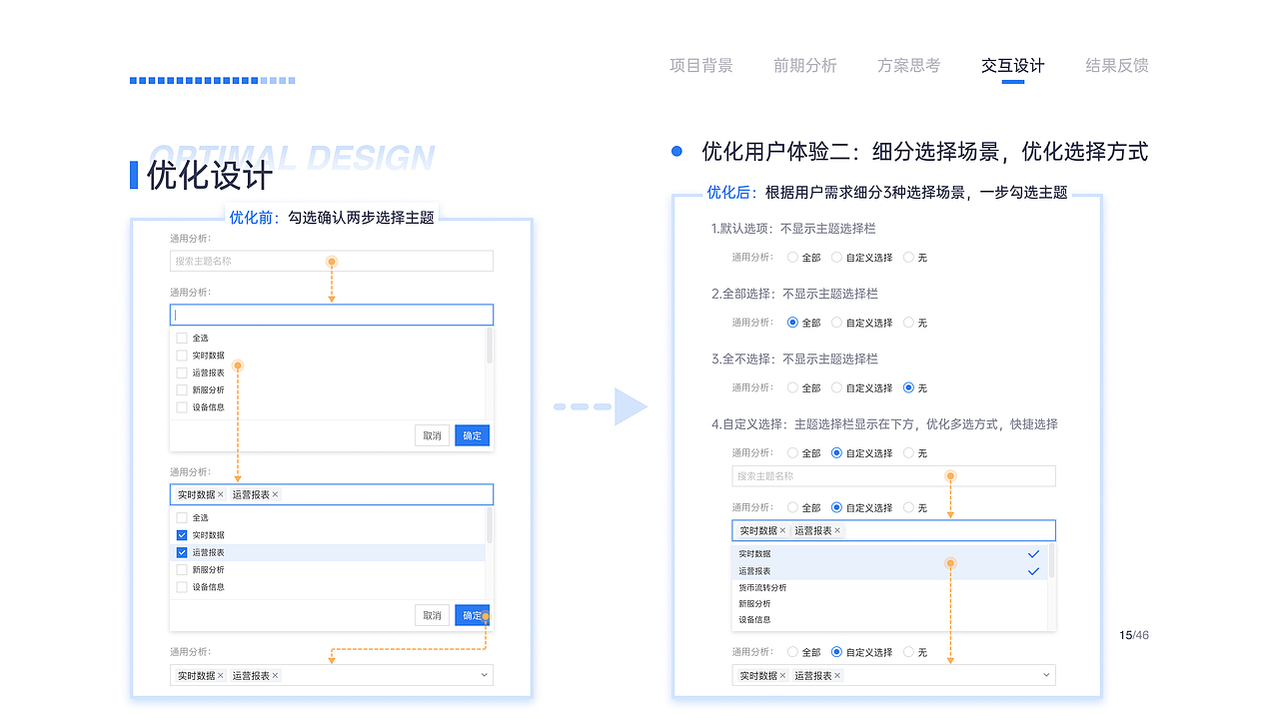
Task: Remove 实时数据 tag in 优化后 bottom select box
Action: 782,676
